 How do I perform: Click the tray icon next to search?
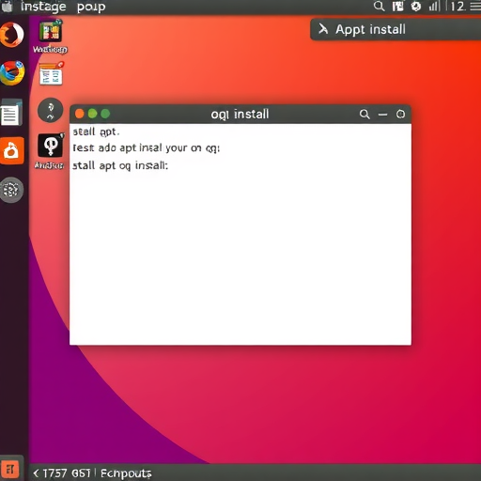(x=397, y=7)
